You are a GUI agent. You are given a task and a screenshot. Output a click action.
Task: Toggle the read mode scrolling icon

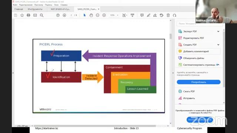133,15
